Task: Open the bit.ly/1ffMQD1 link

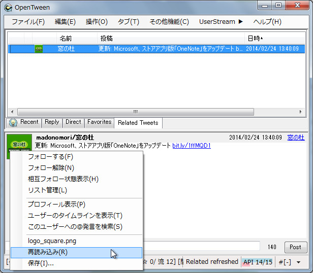Action: pos(192,146)
